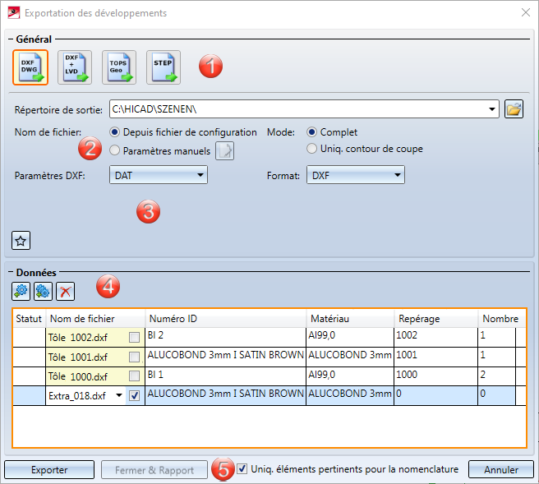The height and width of the screenshot is (484, 539).
Task: Select 'Depuis fichier de configuration' option
Action: click(x=115, y=132)
